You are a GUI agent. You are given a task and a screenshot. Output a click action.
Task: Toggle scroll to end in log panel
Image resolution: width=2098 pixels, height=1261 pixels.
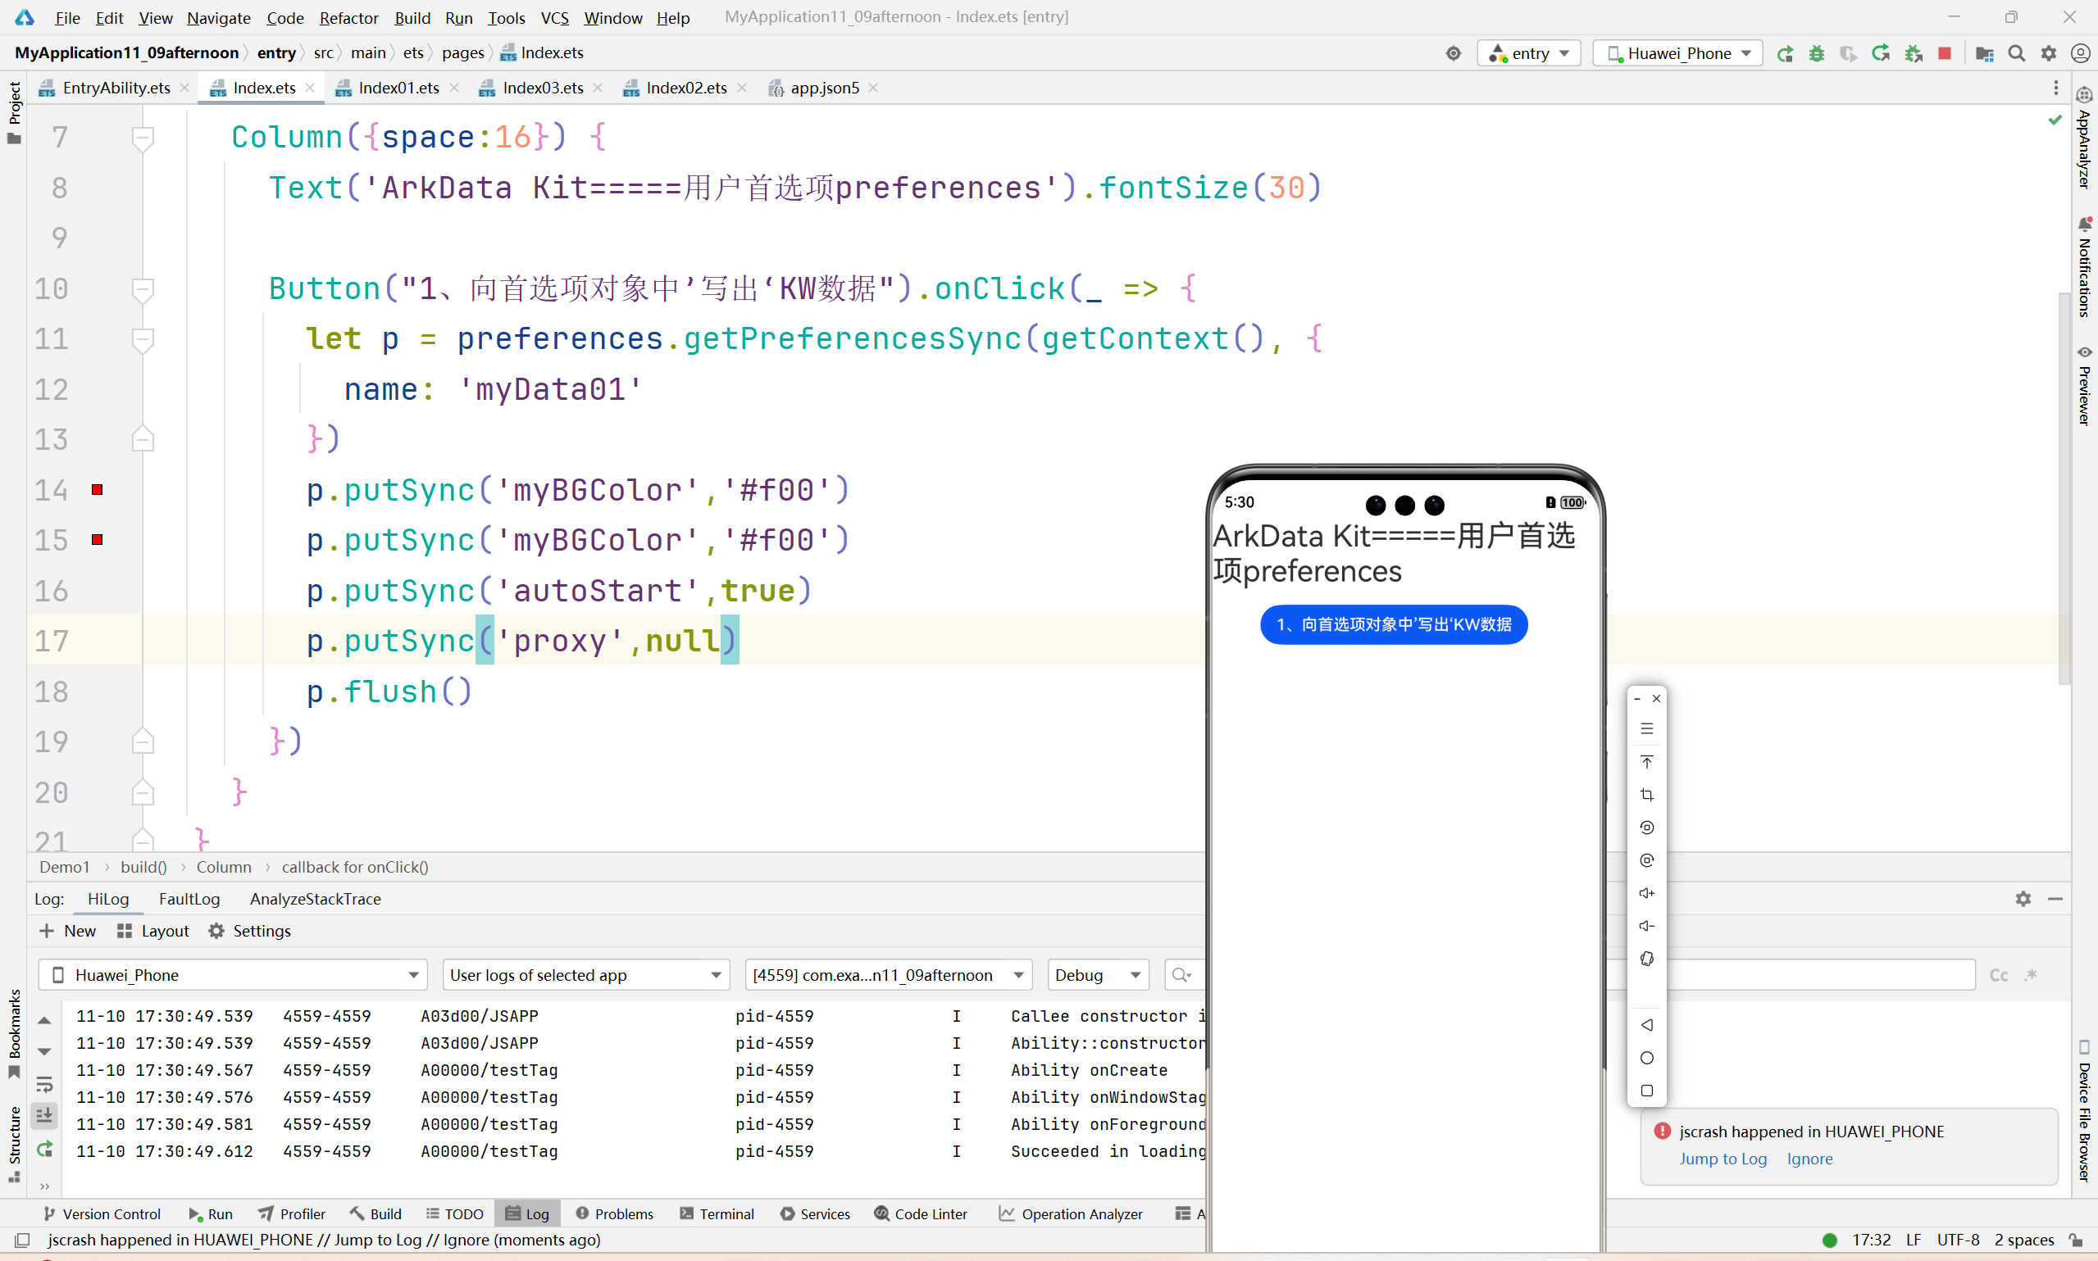point(45,1115)
